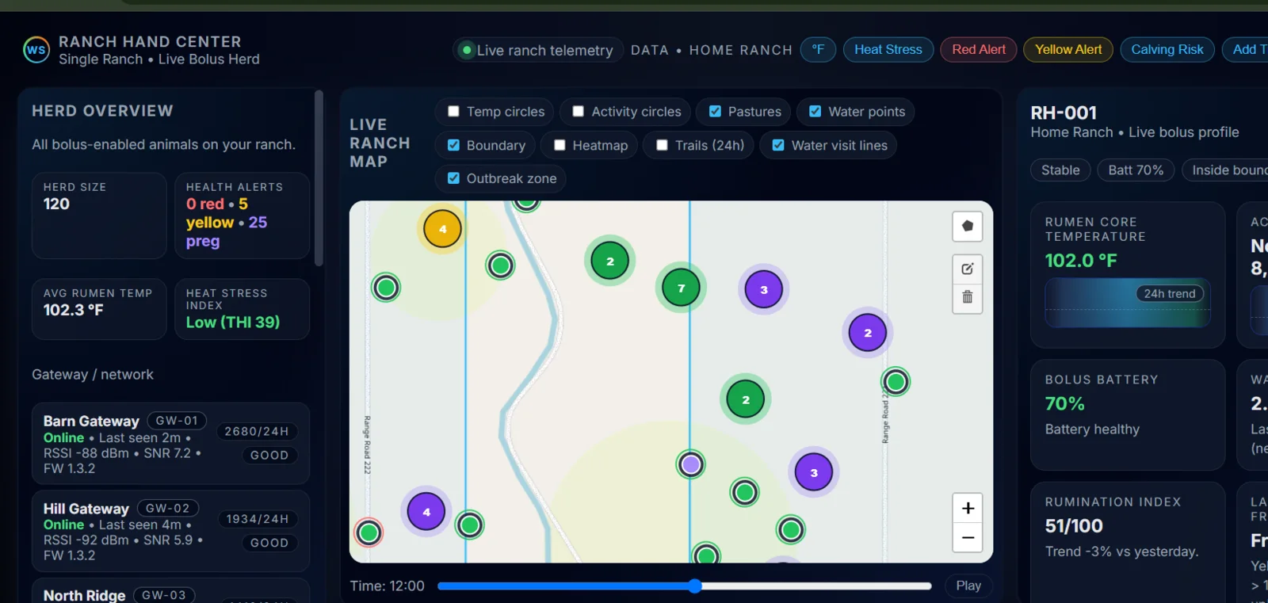The height and width of the screenshot is (603, 1268).
Task: Enable Activity circles layer
Action: click(x=579, y=112)
